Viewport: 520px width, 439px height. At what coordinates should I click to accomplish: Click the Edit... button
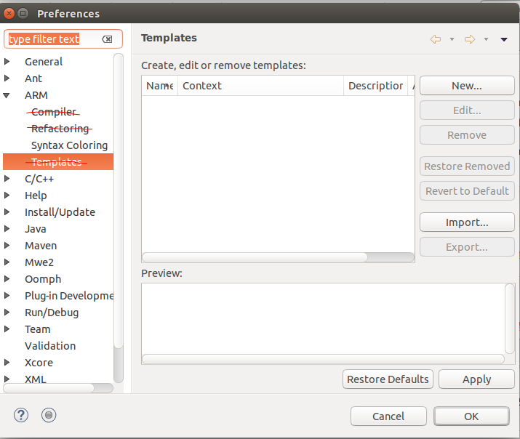pos(467,110)
